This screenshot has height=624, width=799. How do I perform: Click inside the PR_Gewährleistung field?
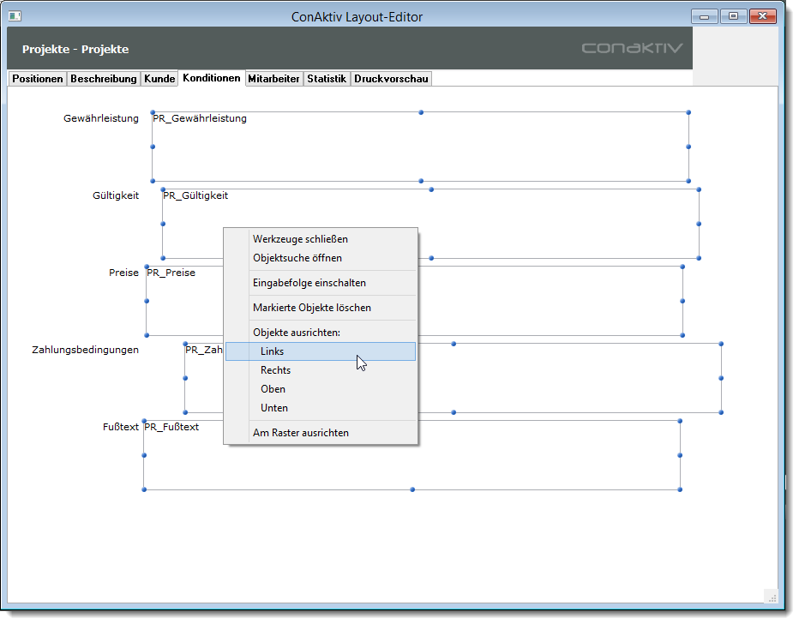(x=420, y=147)
